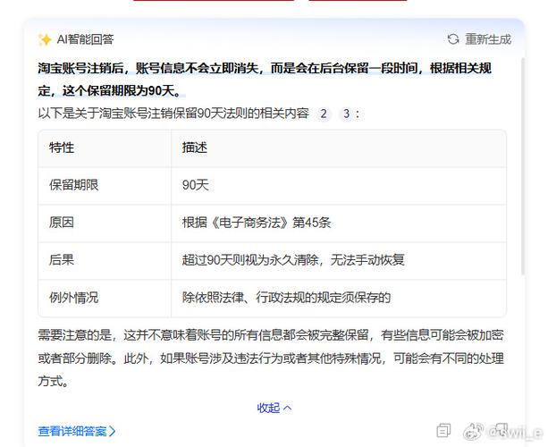Image resolution: width=548 pixels, height=447 pixels.
Task: Click the 除依照法律、行政法规 cell
Action: click(338, 298)
